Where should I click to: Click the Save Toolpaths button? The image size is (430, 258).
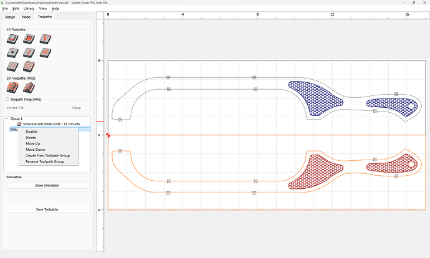click(x=47, y=209)
